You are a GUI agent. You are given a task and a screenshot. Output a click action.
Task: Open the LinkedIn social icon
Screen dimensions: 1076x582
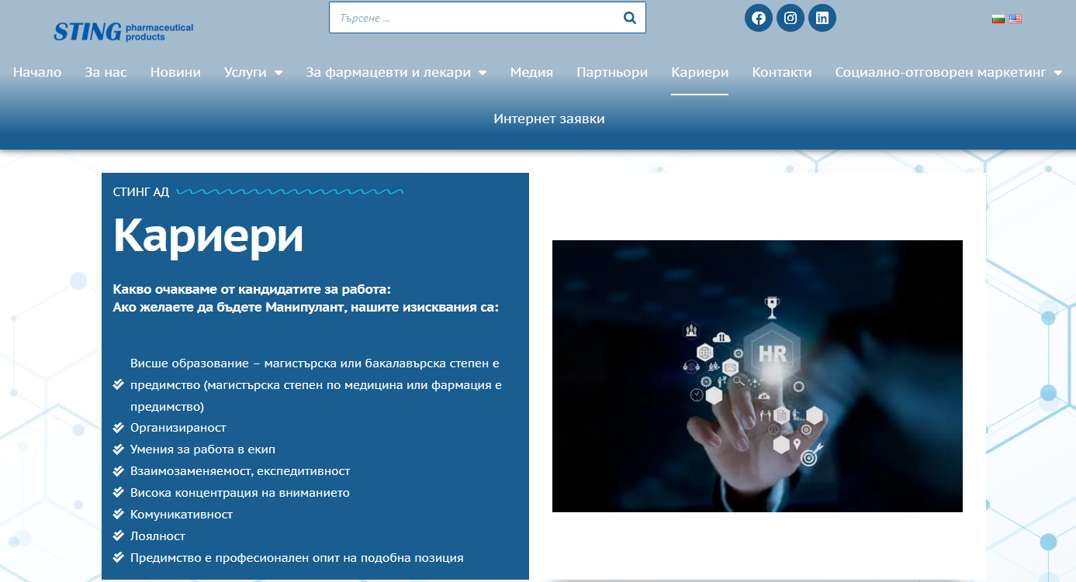(822, 18)
